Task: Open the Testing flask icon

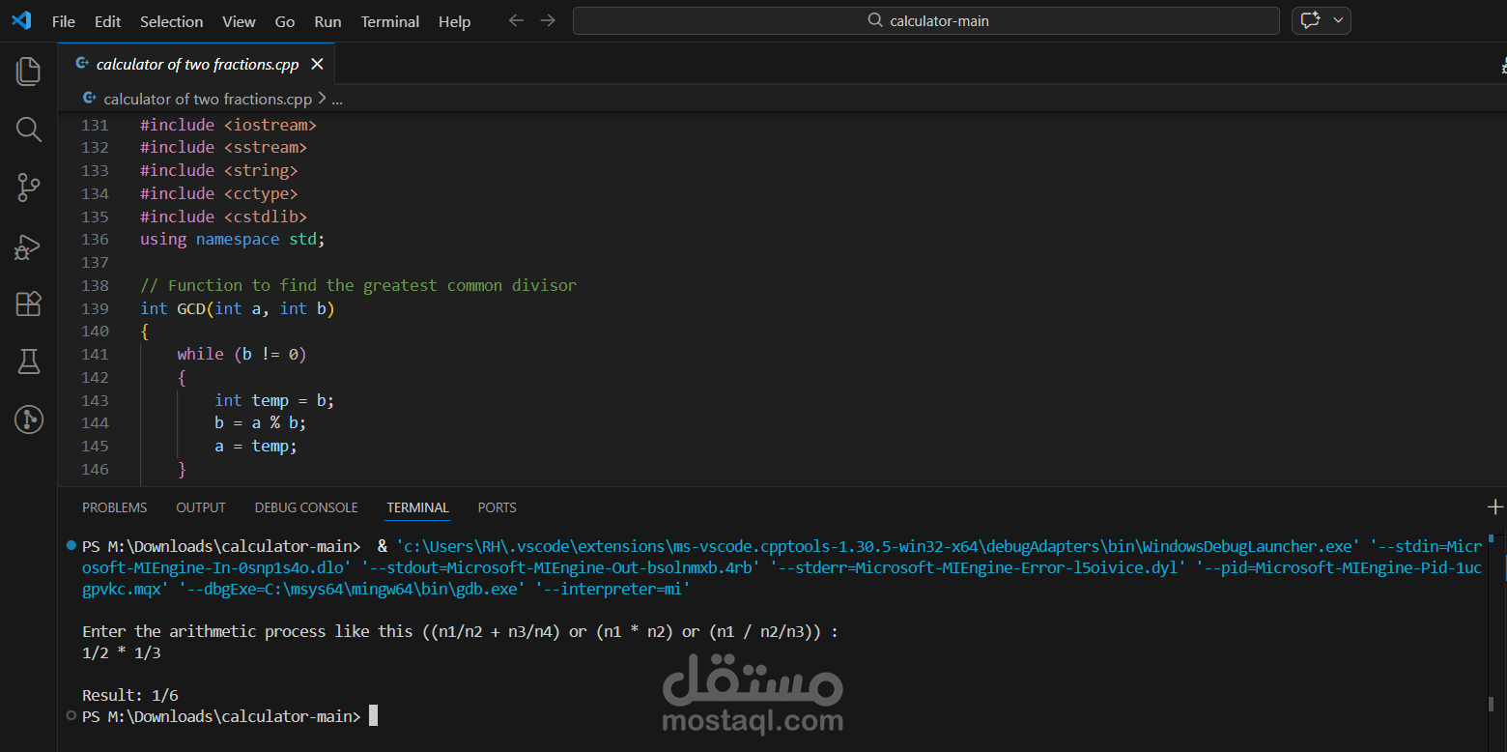Action: tap(28, 362)
